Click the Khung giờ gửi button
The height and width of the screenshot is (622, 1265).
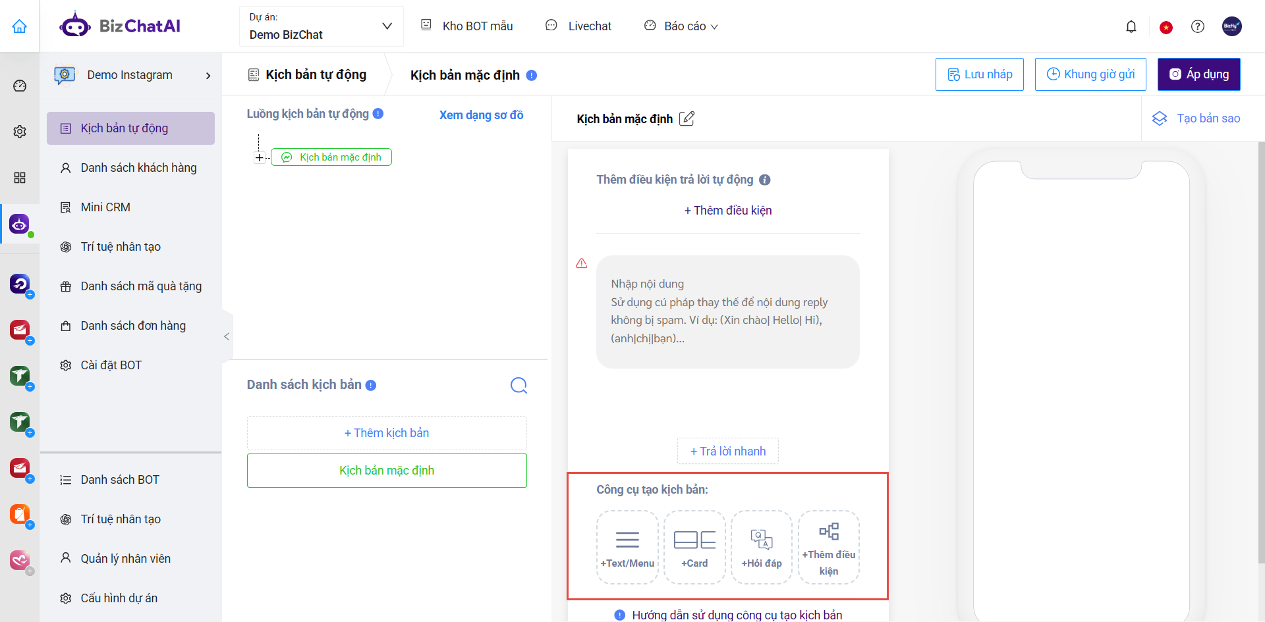1090,74
